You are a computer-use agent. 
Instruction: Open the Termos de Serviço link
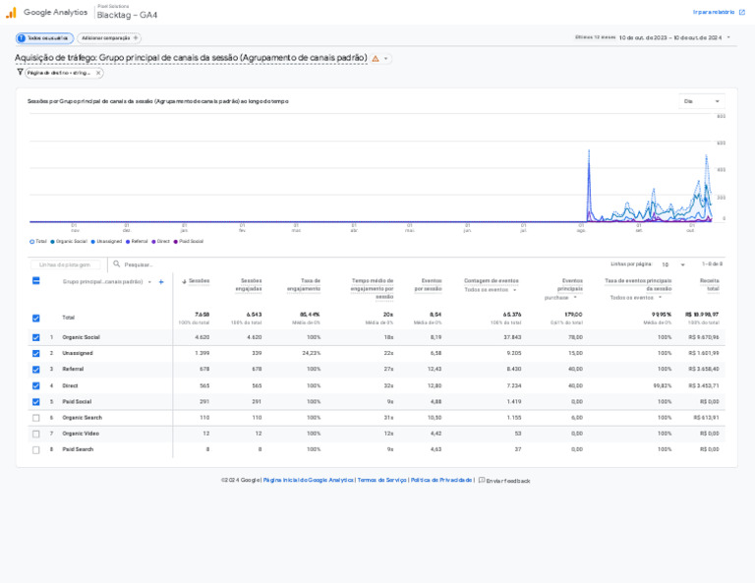(381, 480)
